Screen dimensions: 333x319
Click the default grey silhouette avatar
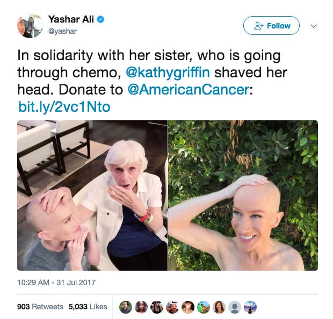pos(235,307)
